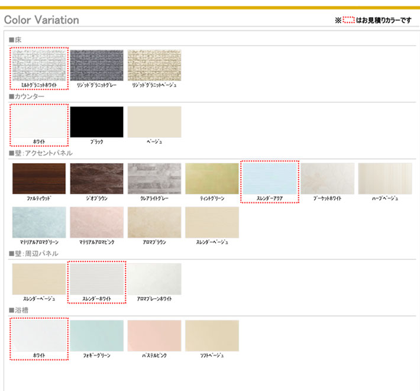420x391 pixels.
Task: Pick the plain white surrounding wall panel
Action: pyautogui.click(x=154, y=279)
